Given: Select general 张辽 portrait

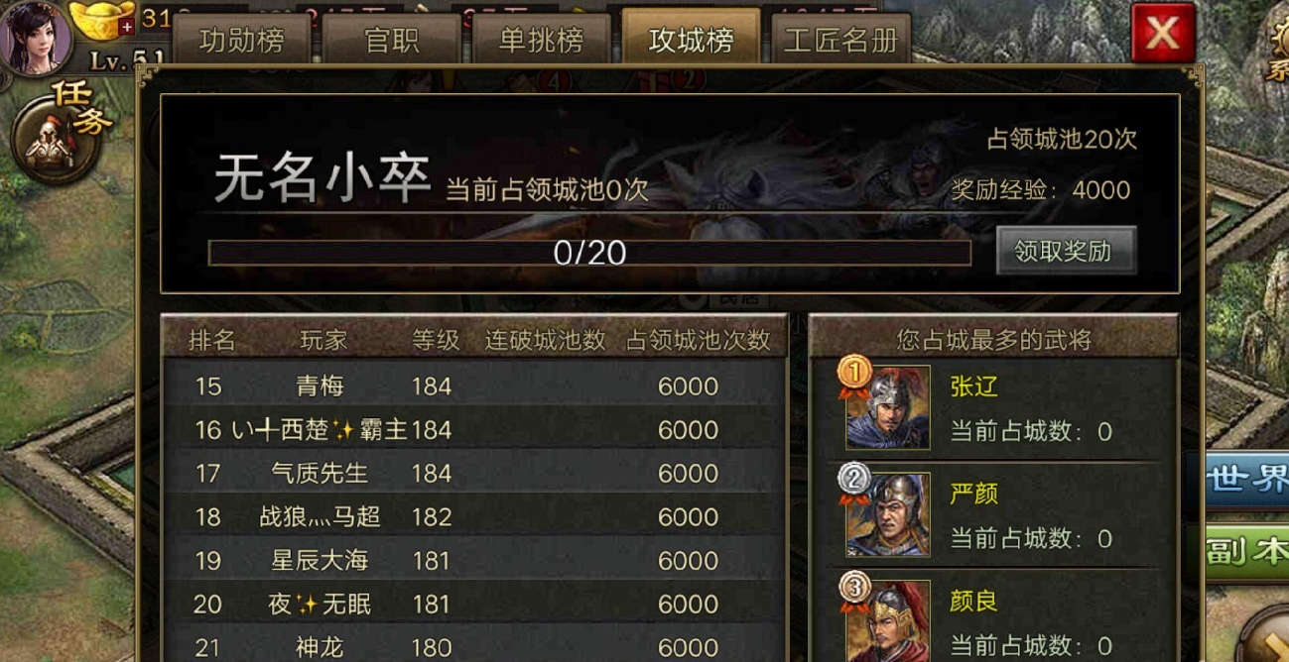Looking at the screenshot, I should pyautogui.click(x=887, y=407).
